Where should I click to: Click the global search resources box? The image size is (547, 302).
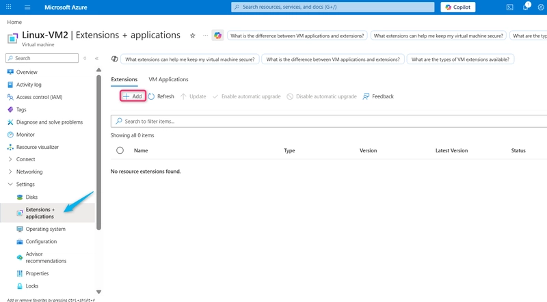pyautogui.click(x=332, y=7)
